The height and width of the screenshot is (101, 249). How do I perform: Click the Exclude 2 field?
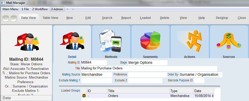(145, 80)
